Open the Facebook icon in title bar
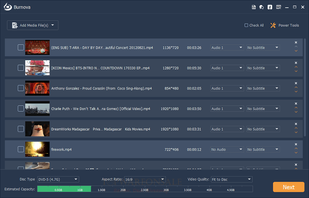Image resolution: width=309 pixels, height=198 pixels. 270,7
